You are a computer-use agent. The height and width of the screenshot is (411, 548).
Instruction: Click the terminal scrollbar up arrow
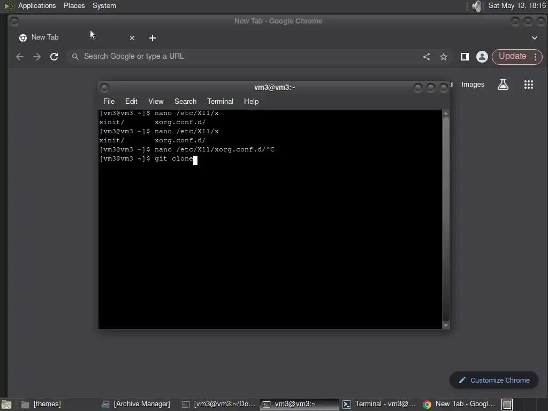point(446,113)
